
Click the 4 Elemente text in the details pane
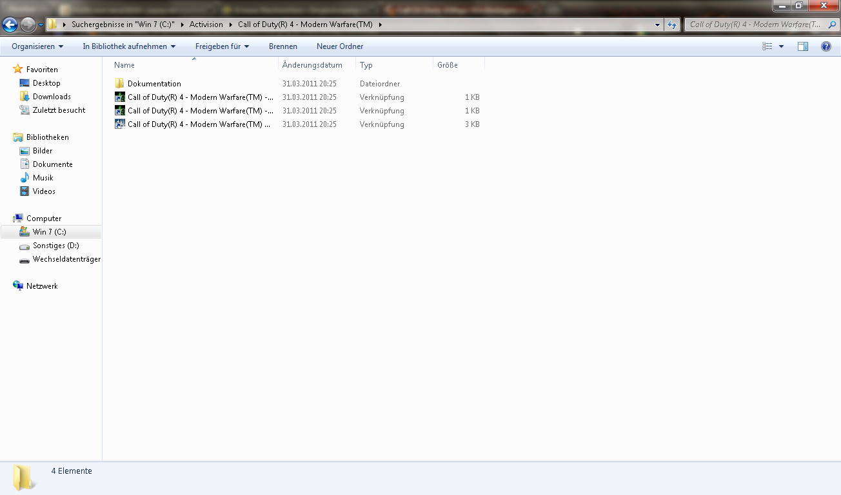click(x=72, y=471)
